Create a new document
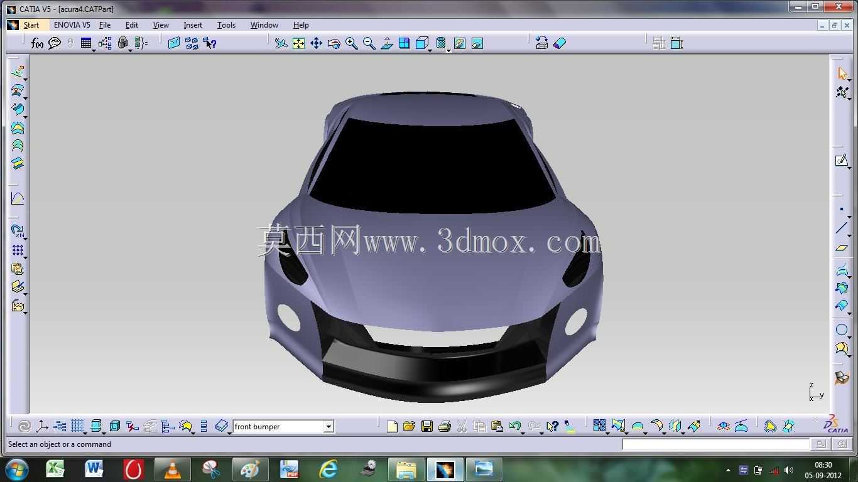 tap(392, 427)
